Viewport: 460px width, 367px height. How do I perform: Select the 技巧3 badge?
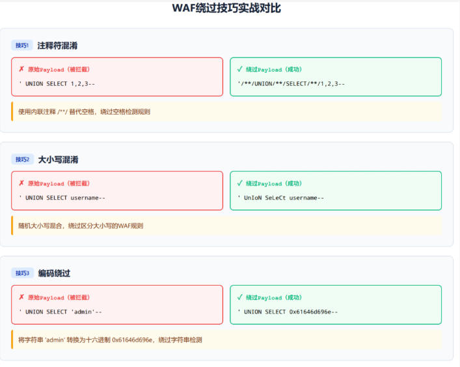(23, 273)
